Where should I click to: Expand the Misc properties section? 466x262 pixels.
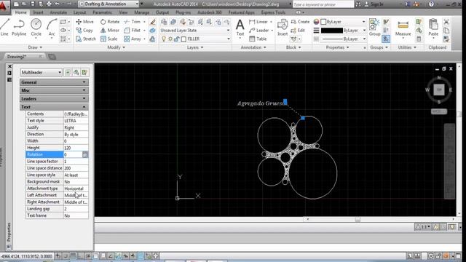(54, 90)
